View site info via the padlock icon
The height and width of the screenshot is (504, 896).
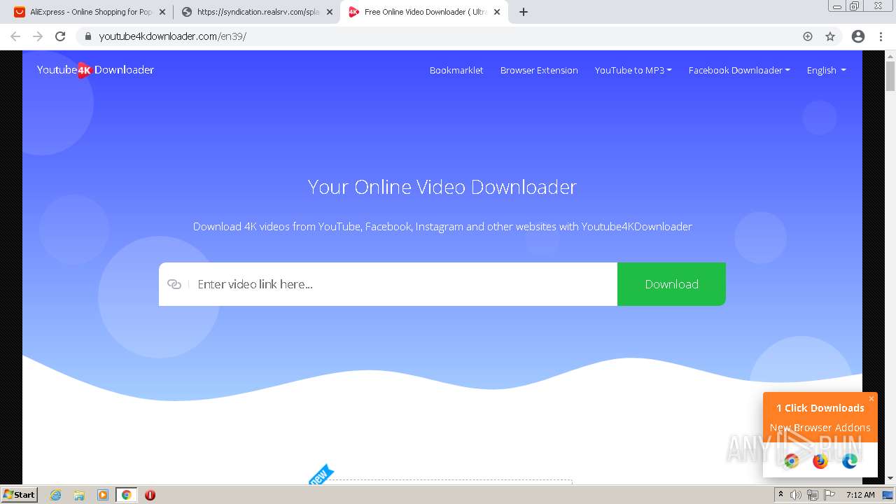87,36
